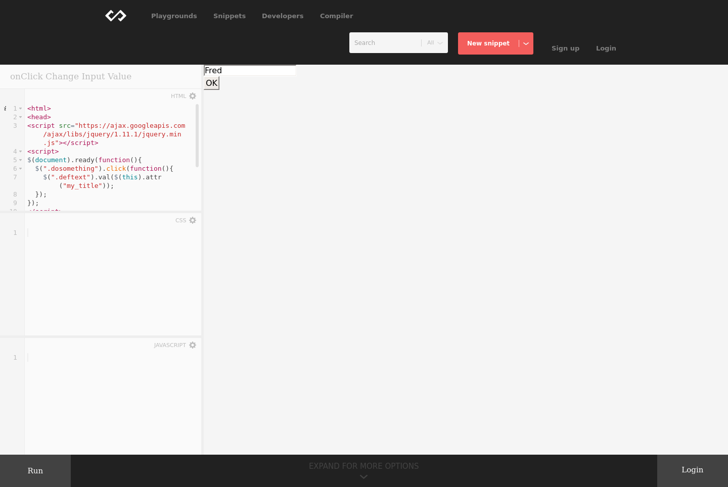Screen dimensions: 728x487
Task: Collapse code fold arrow on line 5
Action: coord(21,160)
